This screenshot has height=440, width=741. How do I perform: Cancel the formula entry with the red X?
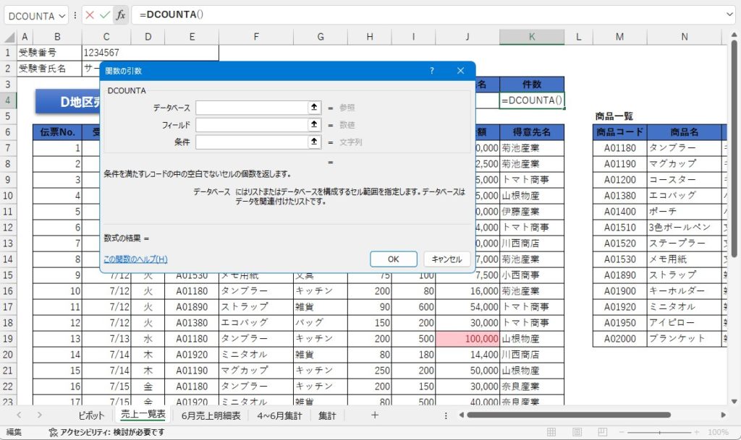pos(90,14)
